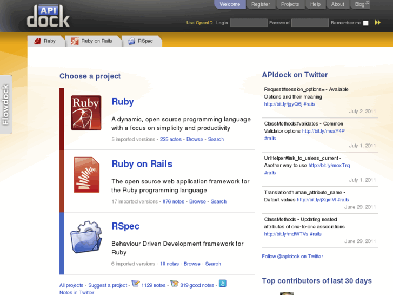Toggle the Remember me checkbox

pyautogui.click(x=366, y=23)
